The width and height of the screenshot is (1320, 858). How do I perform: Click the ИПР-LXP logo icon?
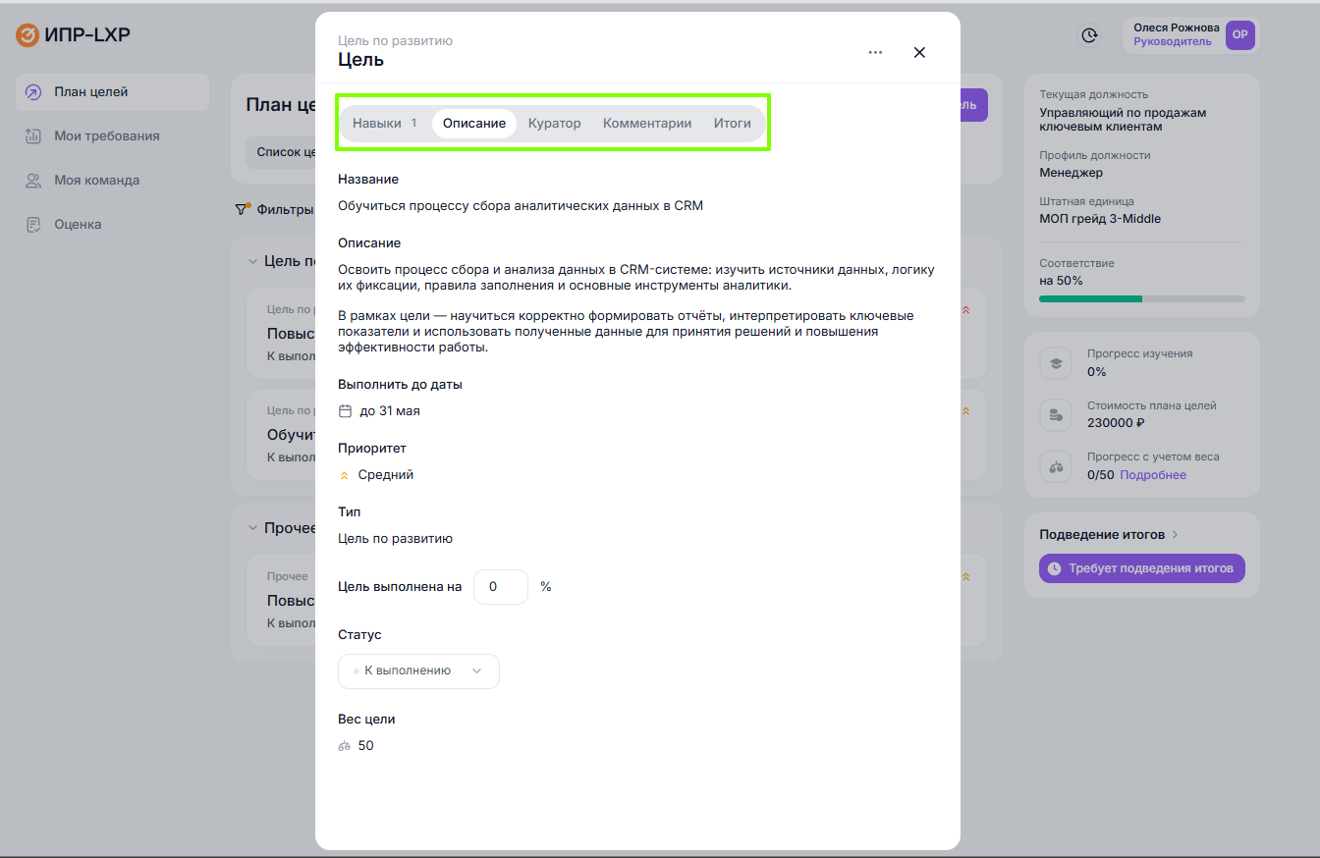click(27, 35)
